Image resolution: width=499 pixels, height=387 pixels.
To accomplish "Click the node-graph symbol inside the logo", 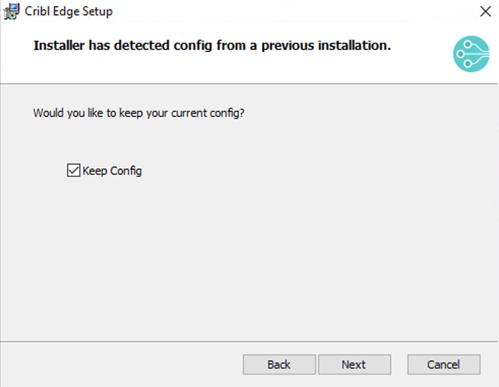I will [x=471, y=54].
